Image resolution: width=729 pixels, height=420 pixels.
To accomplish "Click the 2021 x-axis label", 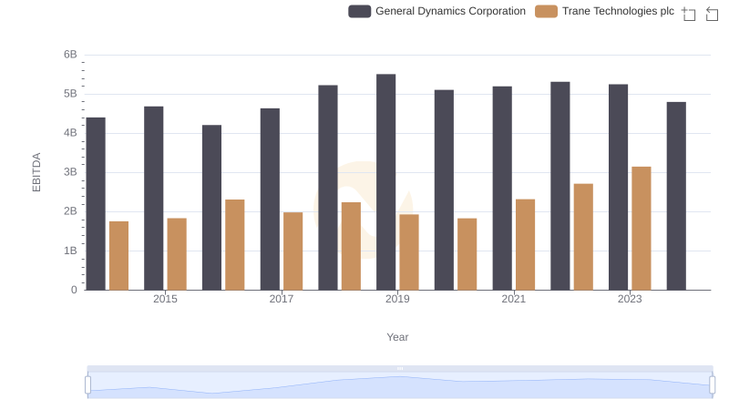I will click(513, 299).
